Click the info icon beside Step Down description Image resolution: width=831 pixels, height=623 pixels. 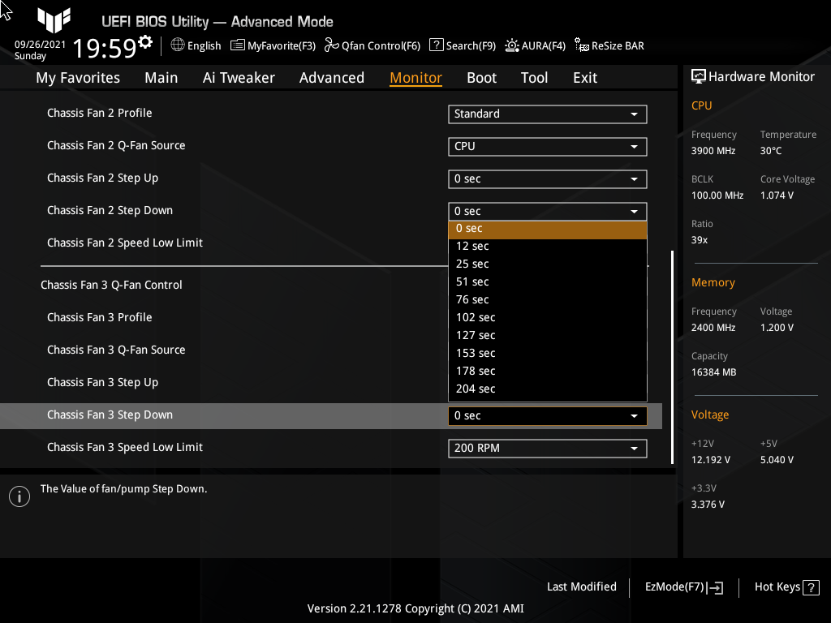pos(19,496)
